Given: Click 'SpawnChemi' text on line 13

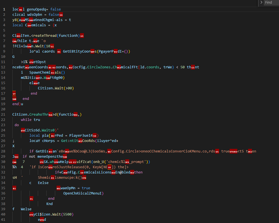Looking at the screenshot, I should tap(40, 72).
